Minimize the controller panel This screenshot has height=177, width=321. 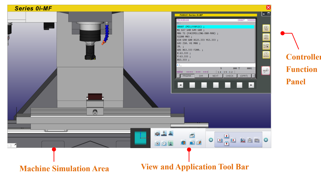[264, 14]
